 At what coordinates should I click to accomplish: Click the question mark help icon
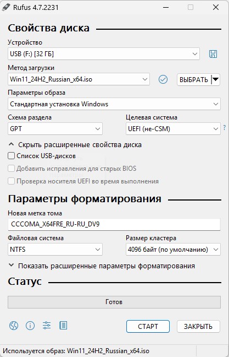click(225, 127)
